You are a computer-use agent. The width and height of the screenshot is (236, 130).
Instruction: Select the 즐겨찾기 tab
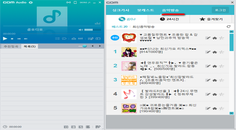[x=211, y=19]
